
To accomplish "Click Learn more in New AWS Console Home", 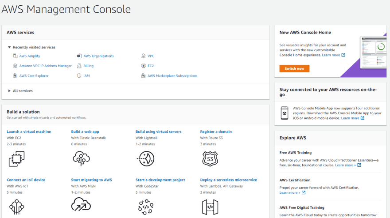I will [331, 55].
